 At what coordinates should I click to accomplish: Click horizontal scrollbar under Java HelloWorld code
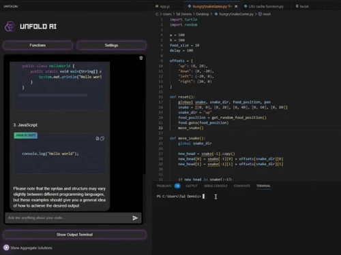point(53,95)
